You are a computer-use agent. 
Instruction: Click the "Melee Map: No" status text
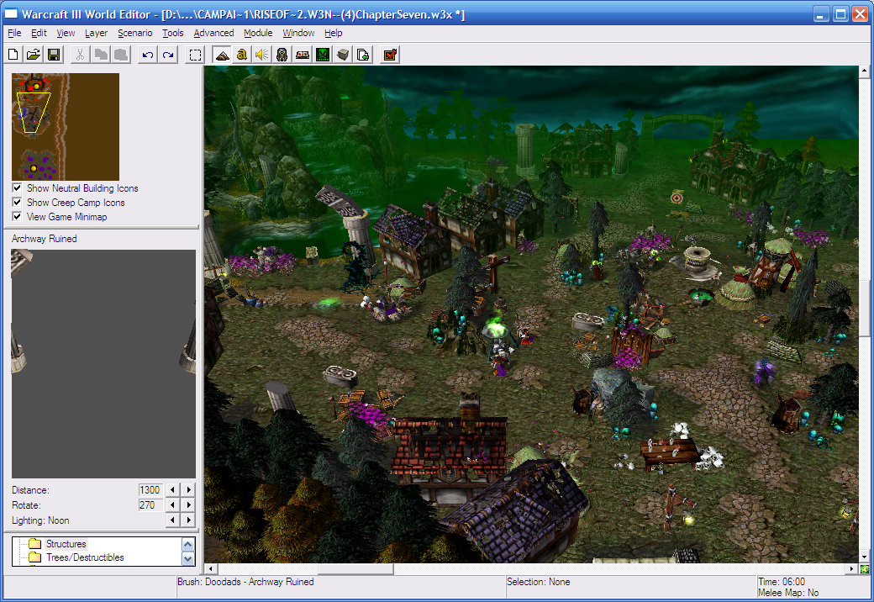pos(788,593)
